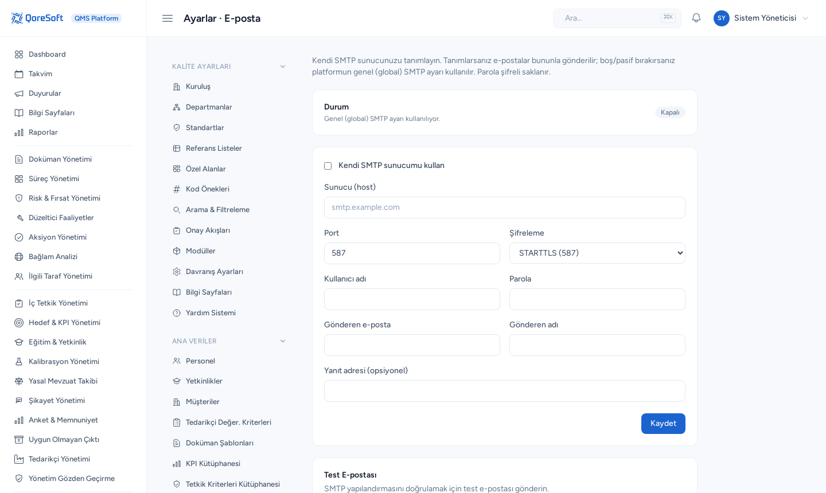Open Standartlar settings page
The width and height of the screenshot is (826, 493).
[229, 128]
